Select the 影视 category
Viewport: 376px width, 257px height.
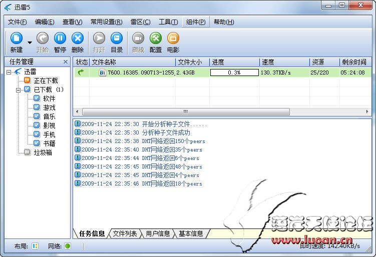coord(49,125)
